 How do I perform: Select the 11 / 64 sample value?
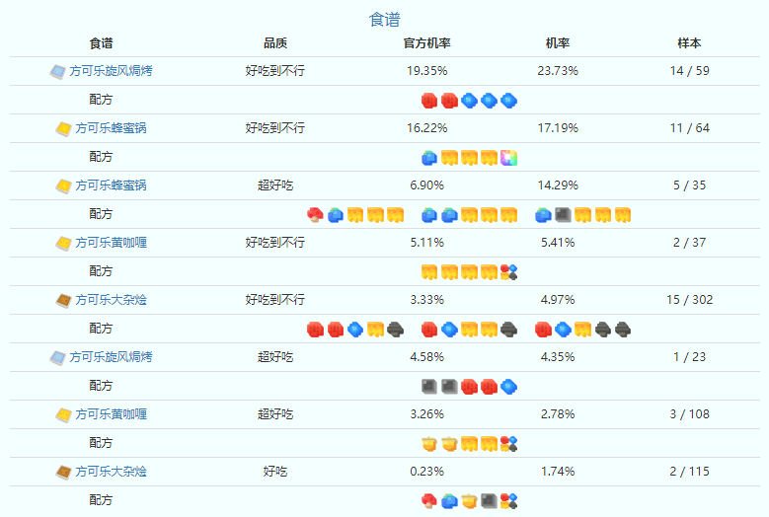[689, 128]
